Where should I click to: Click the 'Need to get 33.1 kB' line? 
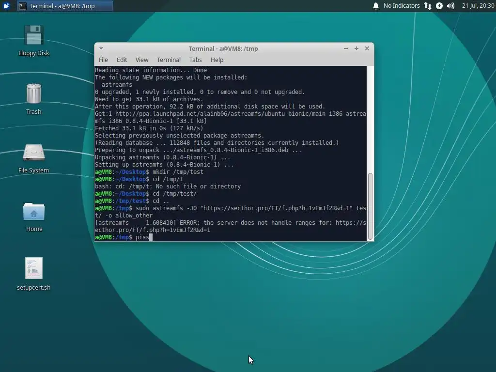point(149,99)
